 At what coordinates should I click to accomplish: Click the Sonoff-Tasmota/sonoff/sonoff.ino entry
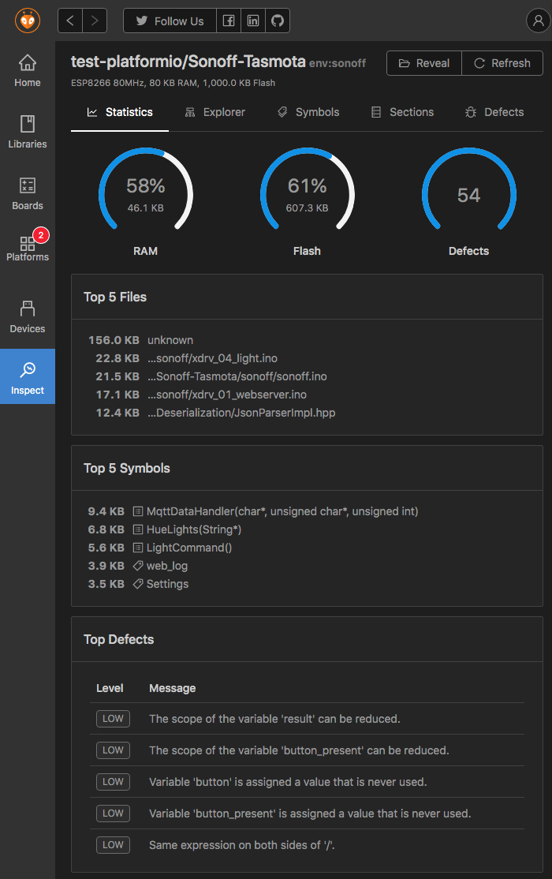[x=237, y=376]
